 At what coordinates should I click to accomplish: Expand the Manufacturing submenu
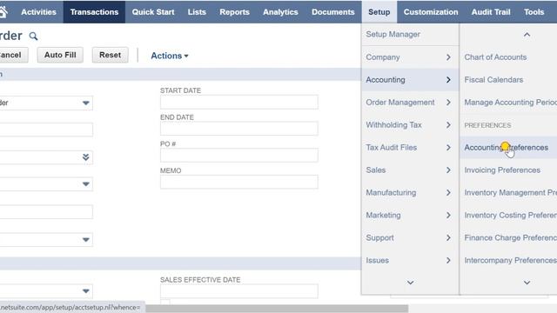(410, 192)
